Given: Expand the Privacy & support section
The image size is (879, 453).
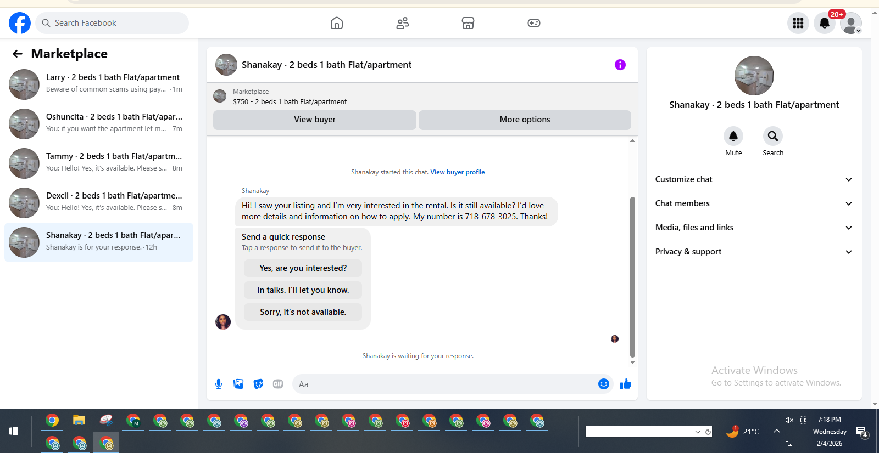Looking at the screenshot, I should (x=754, y=252).
